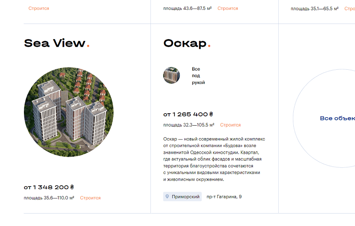Click 'площадь 35.6—110.0 м²' for Sea View
The image size is (355, 226).
49,198
